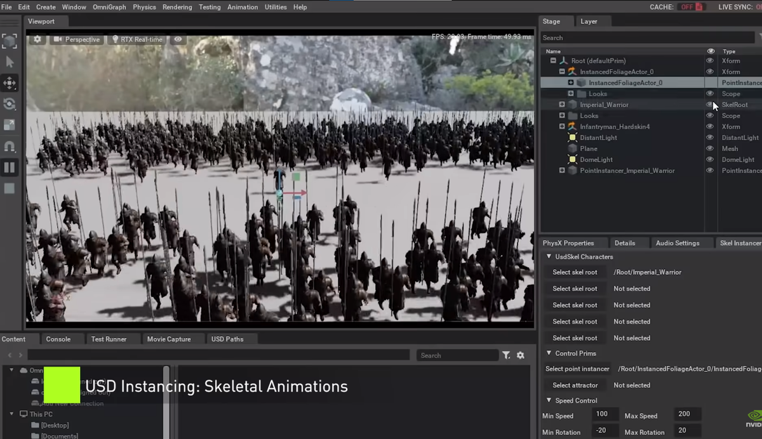Viewport: 762px width, 439px height.
Task: Open Content browser settings gear
Action: coord(521,355)
